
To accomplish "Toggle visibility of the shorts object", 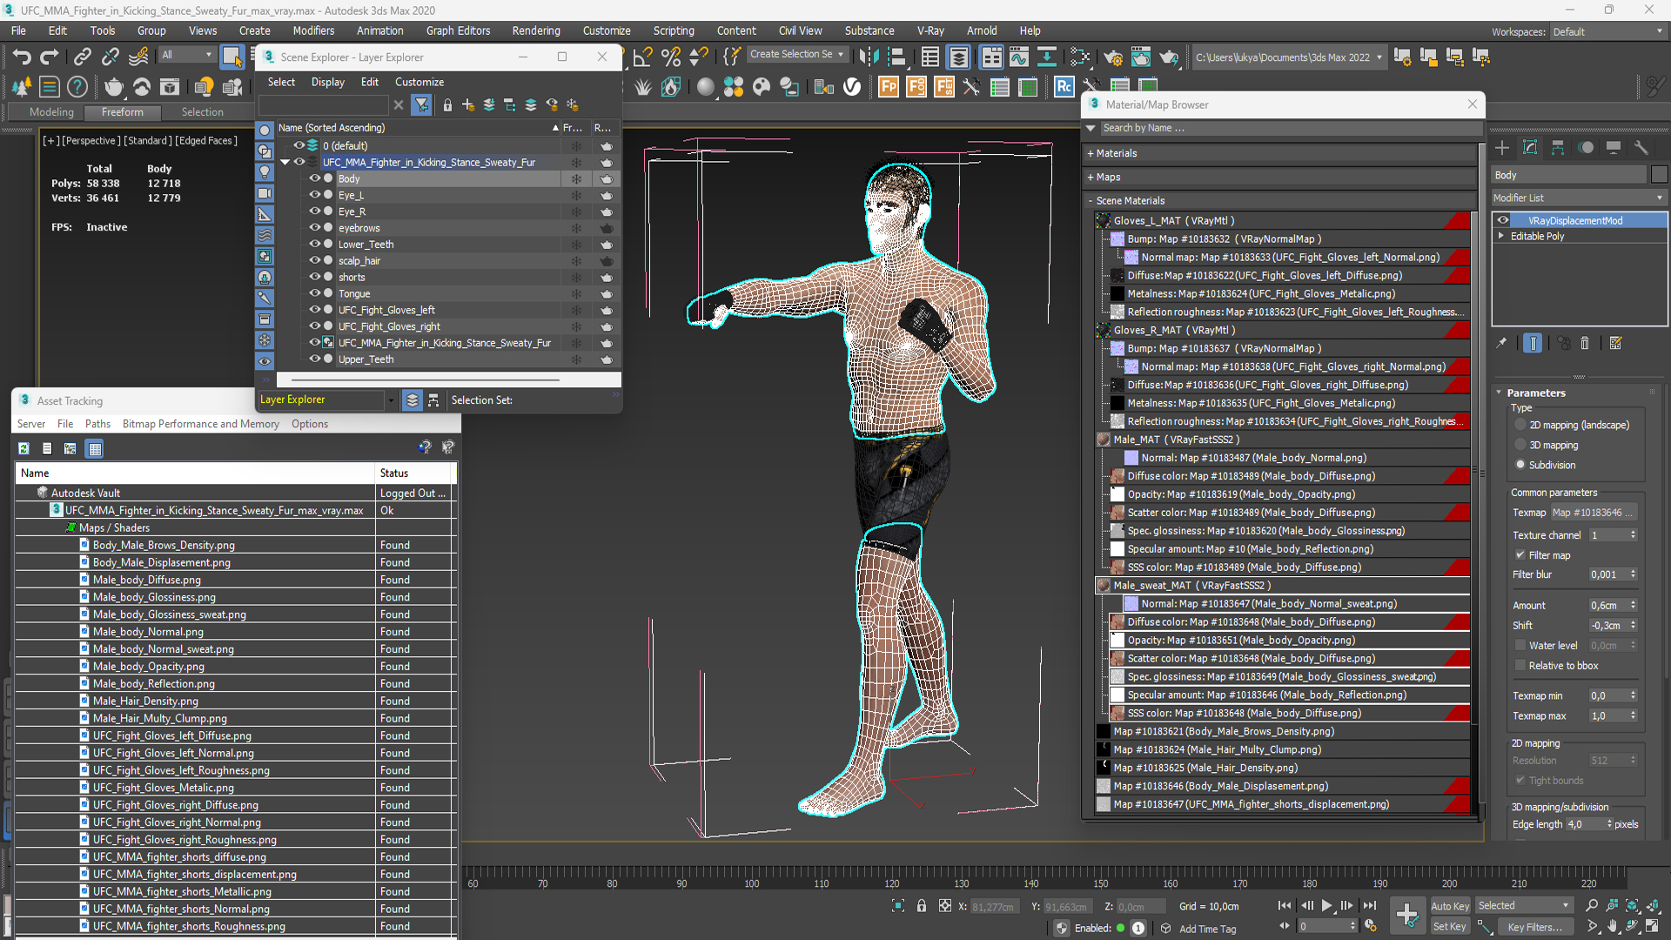I will [315, 277].
